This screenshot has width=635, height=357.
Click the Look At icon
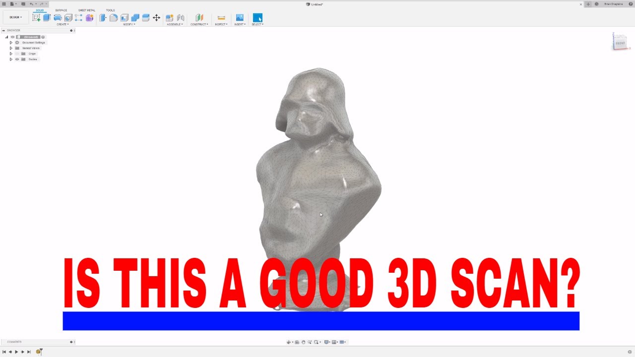point(297,342)
